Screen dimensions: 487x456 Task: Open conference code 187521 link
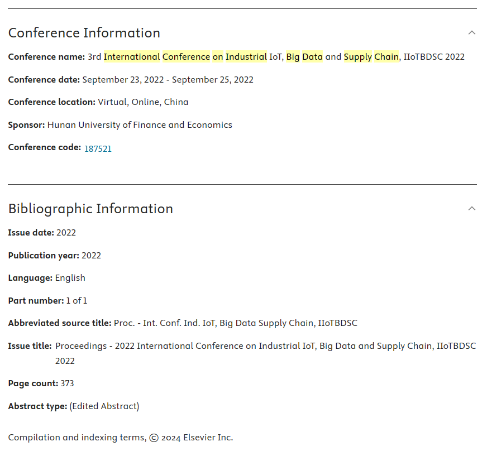(98, 149)
